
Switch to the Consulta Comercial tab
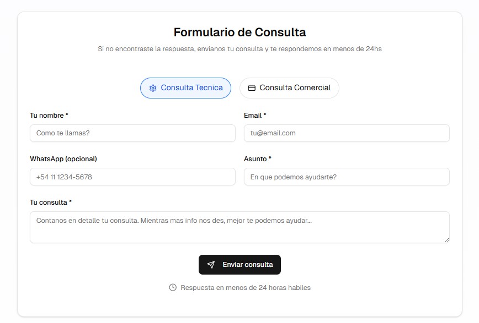tap(289, 88)
